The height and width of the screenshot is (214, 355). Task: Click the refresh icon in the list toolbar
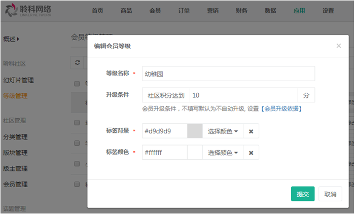click(77, 62)
